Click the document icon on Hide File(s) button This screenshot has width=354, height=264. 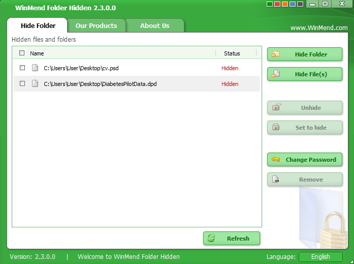tap(275, 74)
